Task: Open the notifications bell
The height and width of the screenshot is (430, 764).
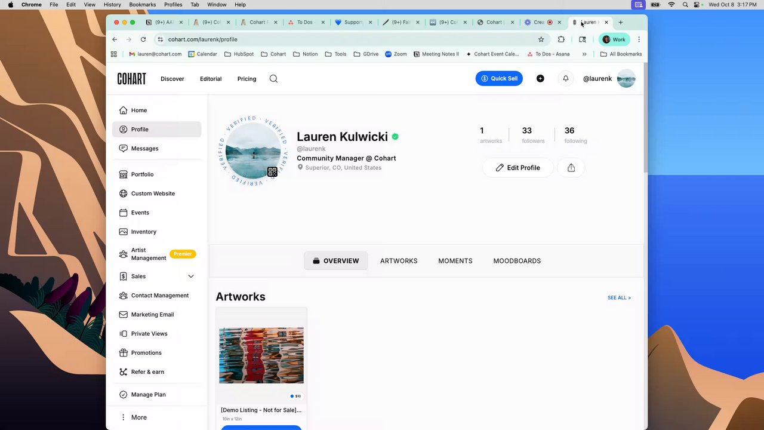Action: point(566,79)
